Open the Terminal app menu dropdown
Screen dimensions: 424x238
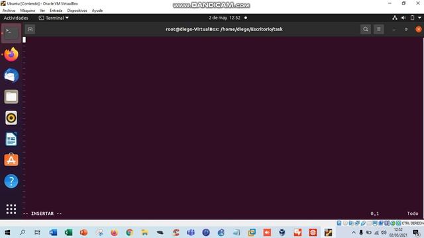coord(54,18)
